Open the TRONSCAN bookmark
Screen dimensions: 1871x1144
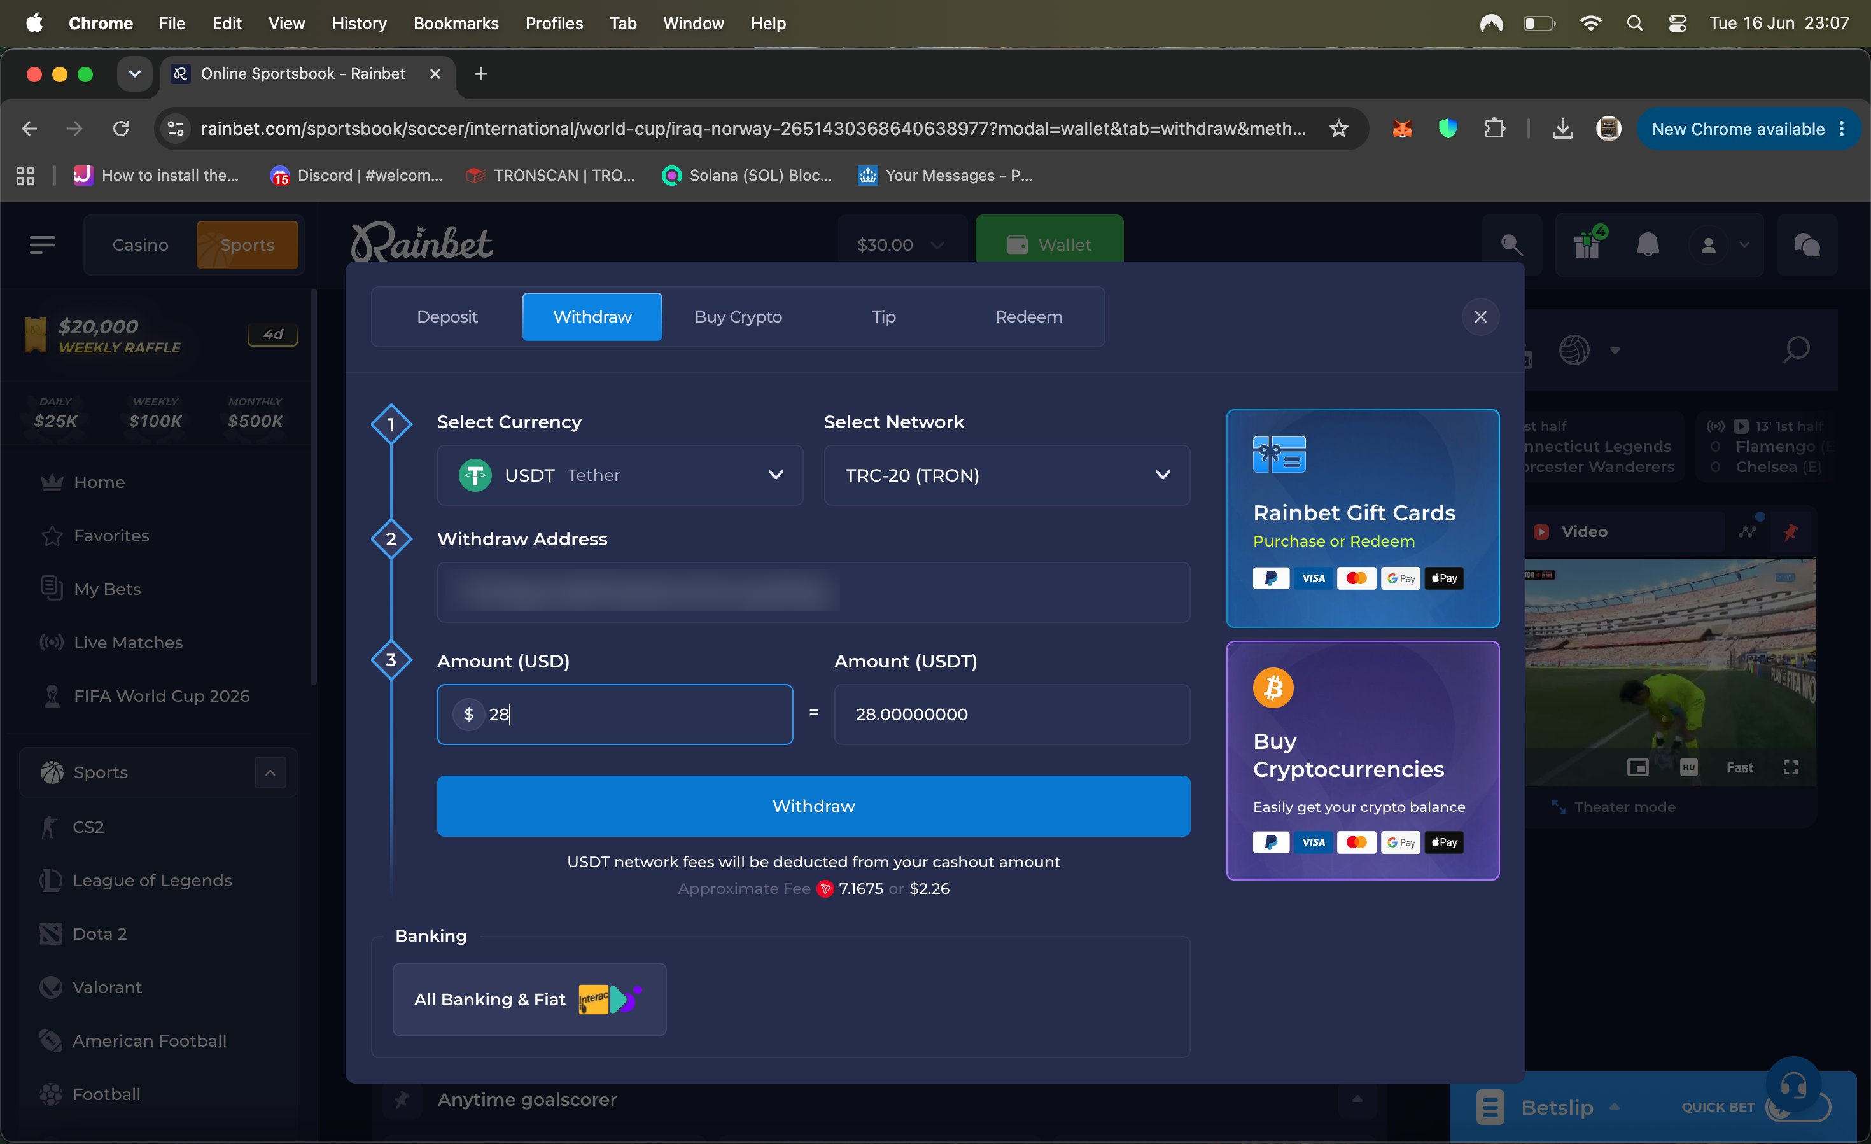550,176
